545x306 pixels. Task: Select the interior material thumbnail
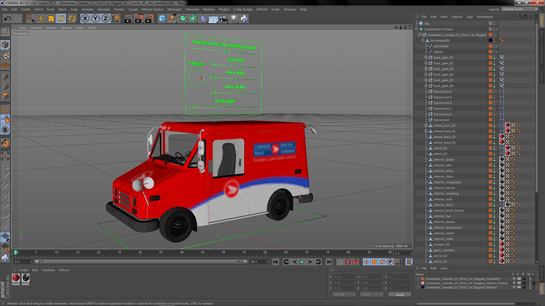pyautogui.click(x=26, y=278)
